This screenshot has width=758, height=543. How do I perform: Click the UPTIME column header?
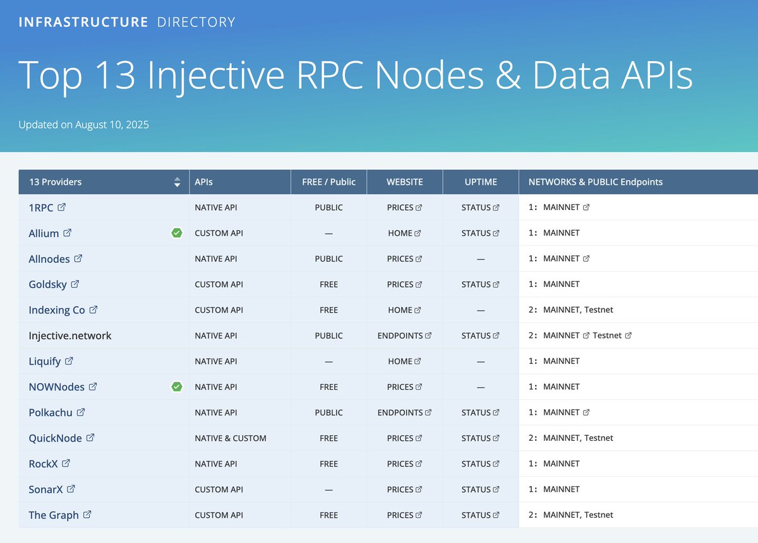click(481, 182)
